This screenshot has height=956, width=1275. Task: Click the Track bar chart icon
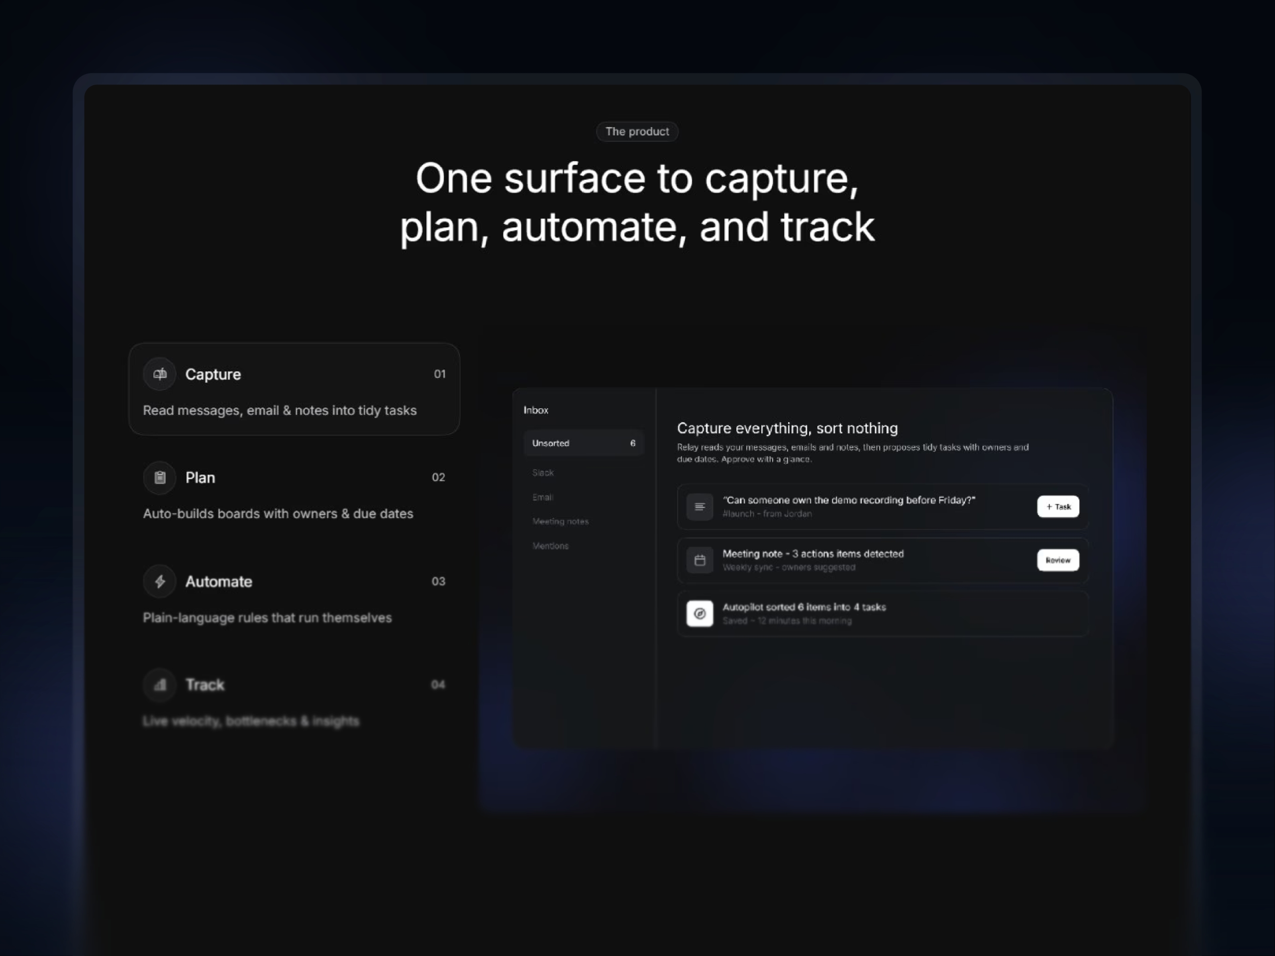coord(160,685)
